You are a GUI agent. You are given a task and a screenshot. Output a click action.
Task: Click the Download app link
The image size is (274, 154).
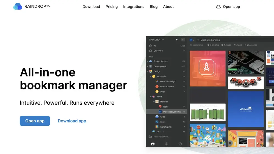click(72, 121)
